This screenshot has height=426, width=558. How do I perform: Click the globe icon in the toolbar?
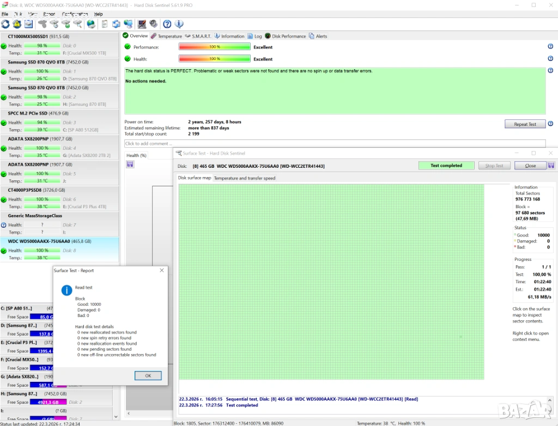[x=91, y=24]
